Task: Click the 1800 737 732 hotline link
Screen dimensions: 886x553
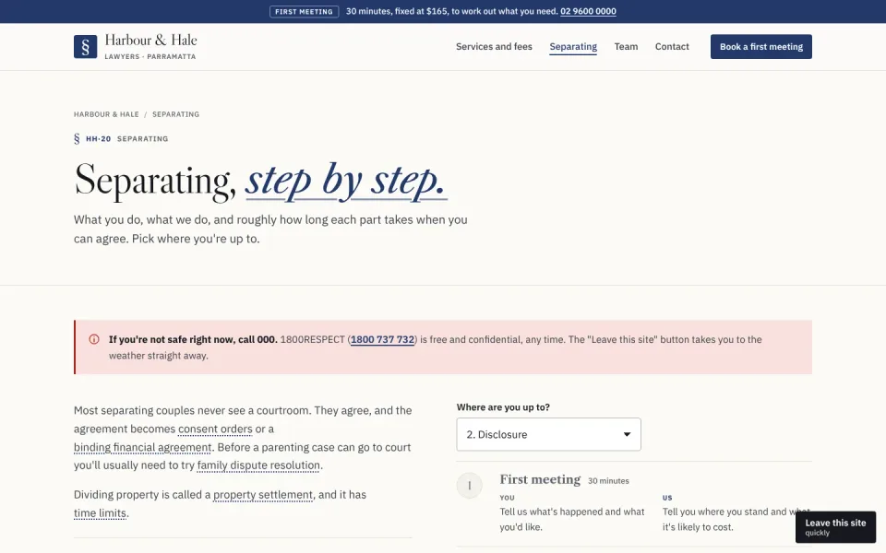Action: pos(382,340)
